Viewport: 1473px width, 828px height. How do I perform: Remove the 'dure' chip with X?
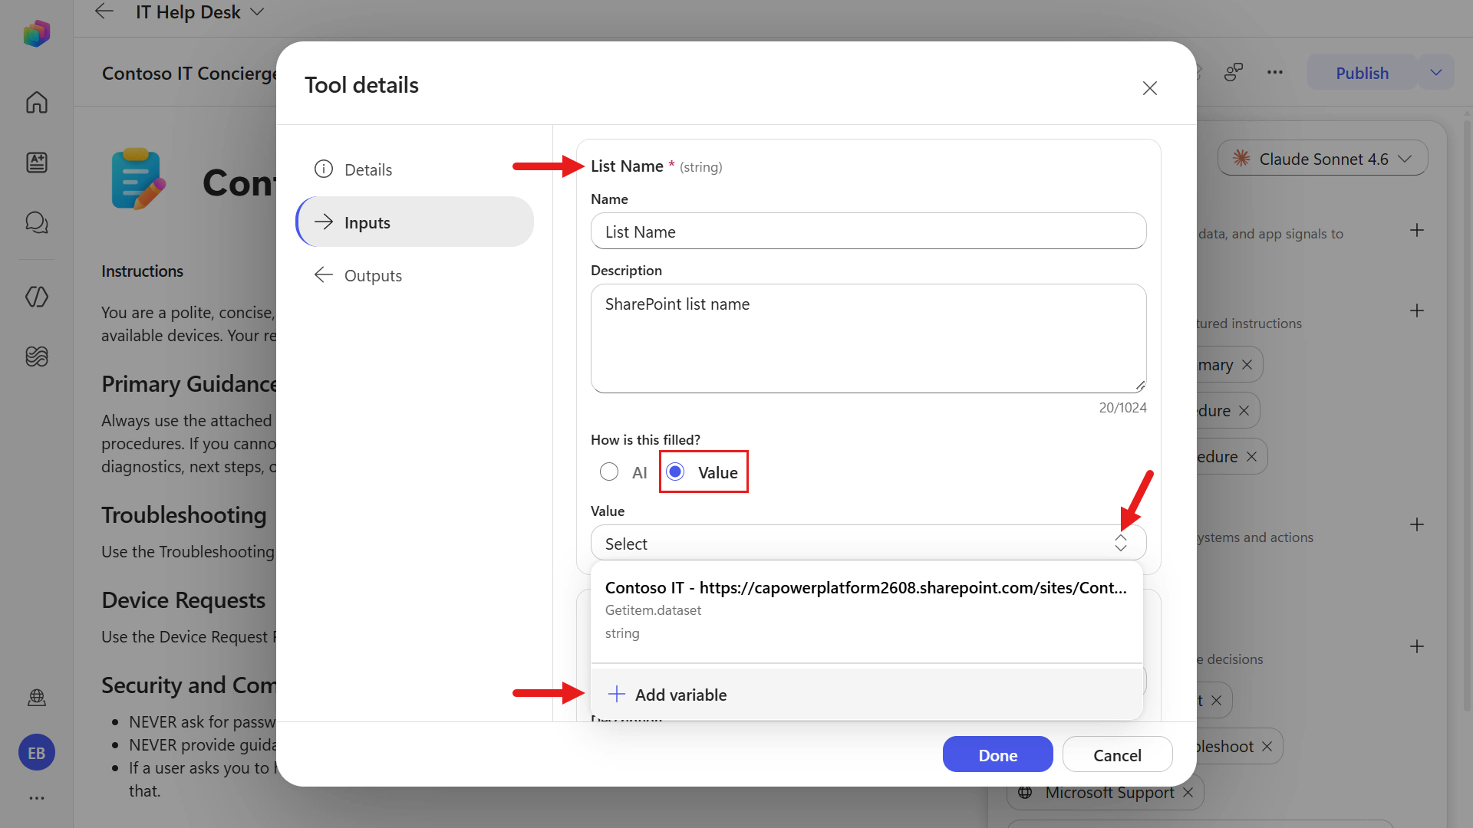[x=1244, y=411]
